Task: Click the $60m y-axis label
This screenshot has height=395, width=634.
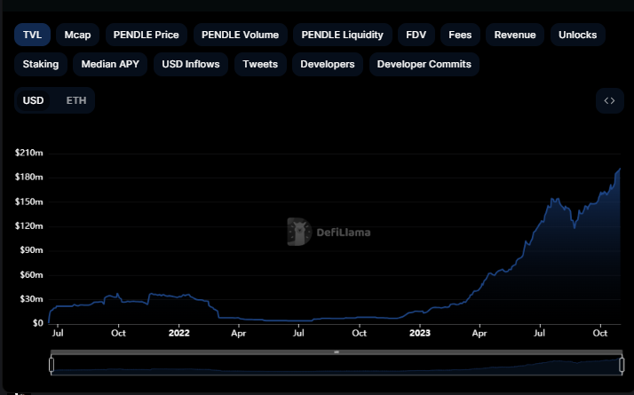Action: (x=31, y=275)
